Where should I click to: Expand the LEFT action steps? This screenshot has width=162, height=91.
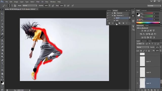pos(114,20)
